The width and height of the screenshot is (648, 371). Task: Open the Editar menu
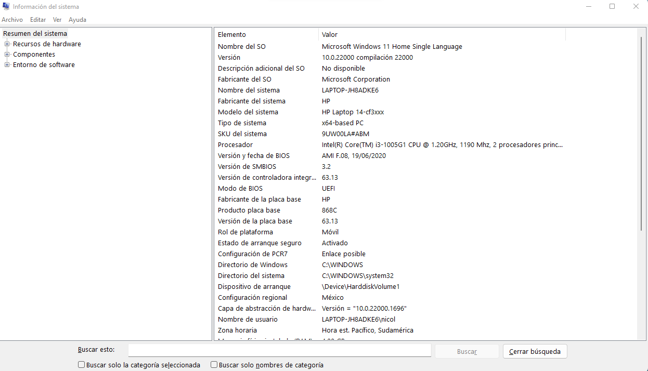38,20
